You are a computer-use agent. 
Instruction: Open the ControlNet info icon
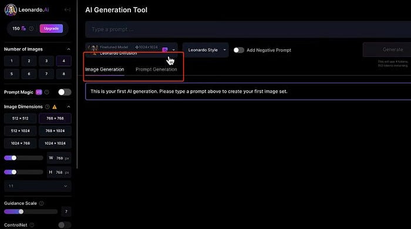tap(32, 225)
